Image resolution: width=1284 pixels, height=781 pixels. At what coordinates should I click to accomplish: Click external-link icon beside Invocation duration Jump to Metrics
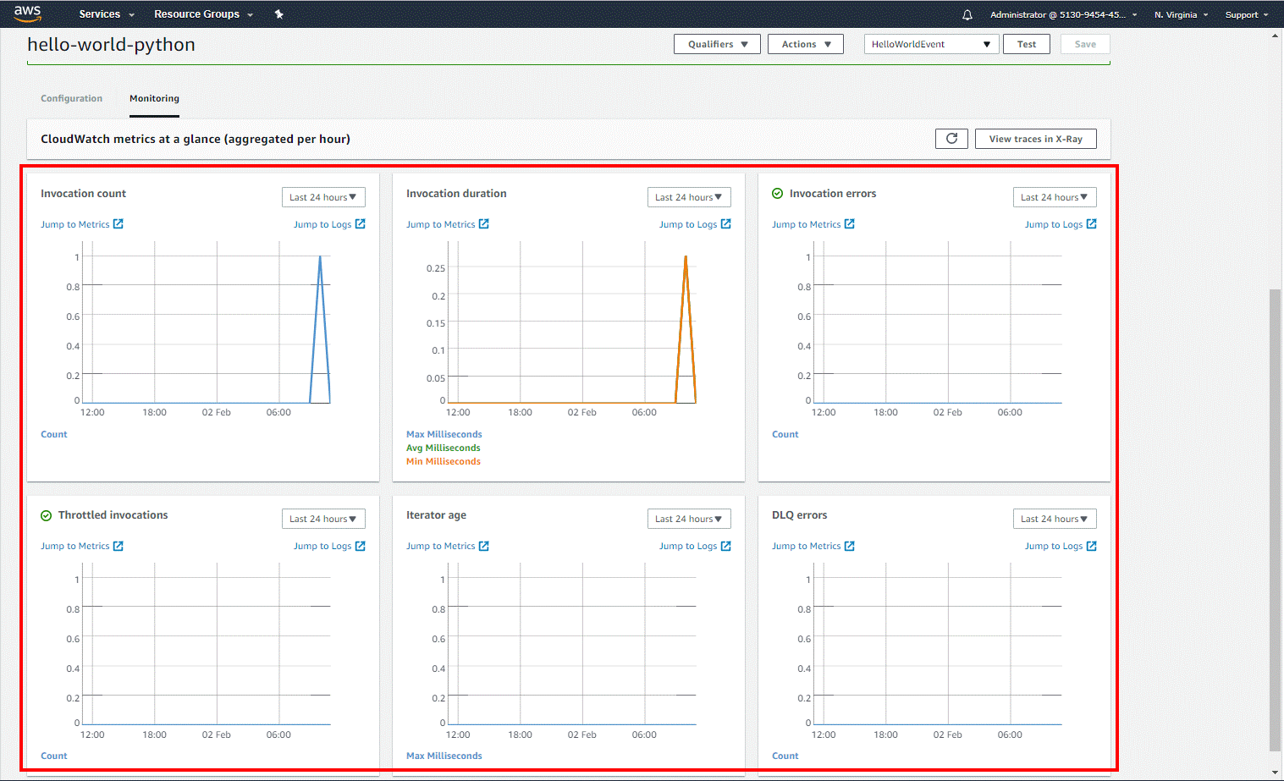pyautogui.click(x=484, y=224)
